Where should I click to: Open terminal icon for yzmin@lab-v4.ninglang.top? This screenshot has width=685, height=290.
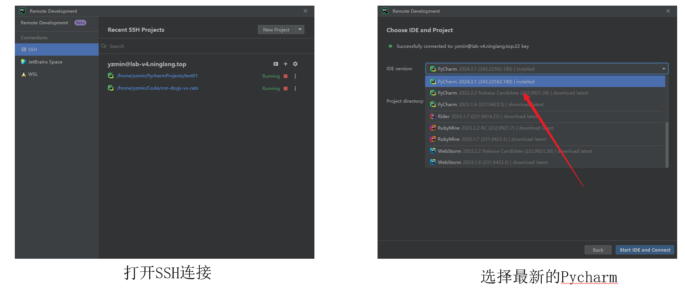point(276,64)
